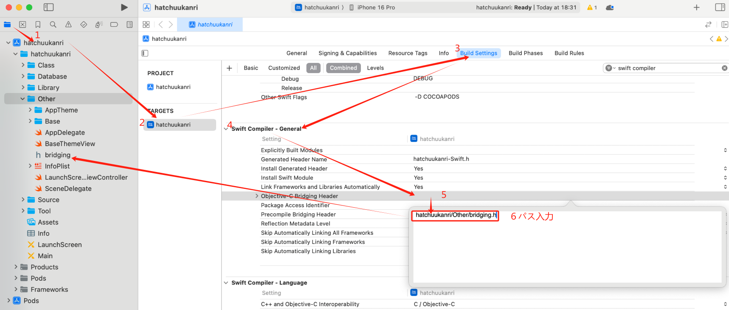This screenshot has width=729, height=310.
Task: Add an editor pane on the right
Action: coord(725,25)
